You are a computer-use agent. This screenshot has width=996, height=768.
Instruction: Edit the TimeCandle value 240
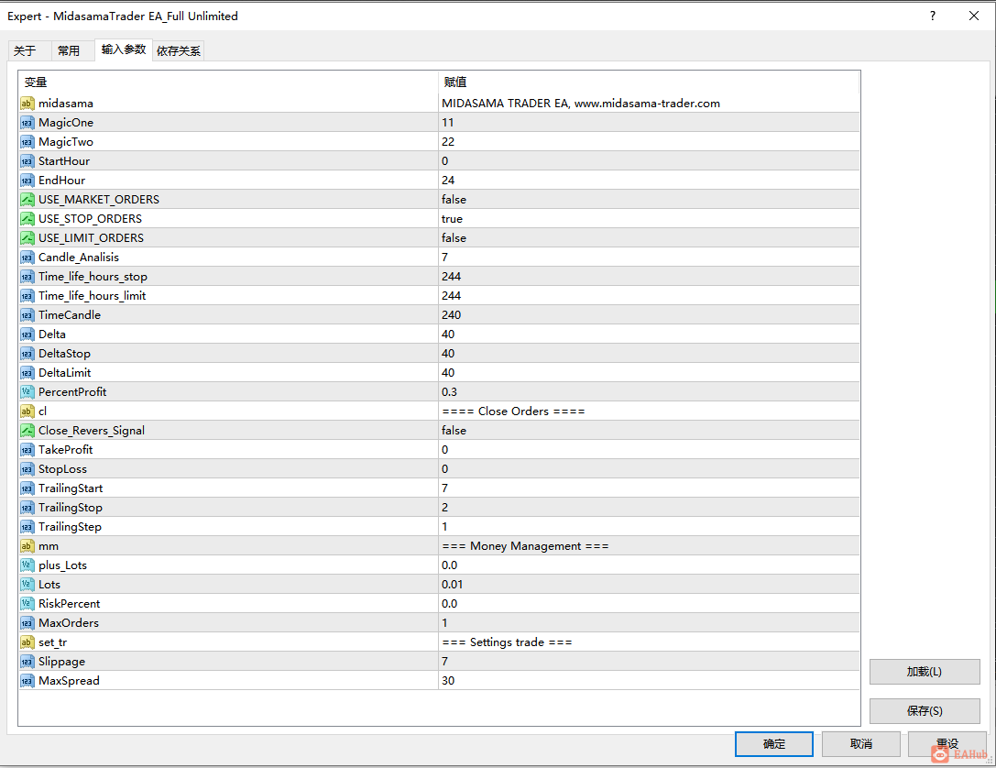[451, 315]
